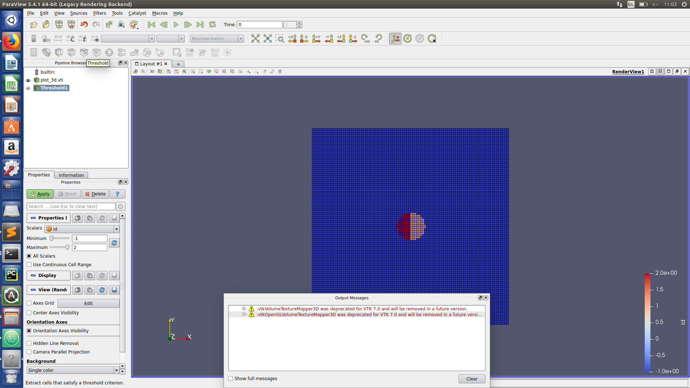The height and width of the screenshot is (388, 690).
Task: Click the Apply button
Action: pyautogui.click(x=40, y=194)
